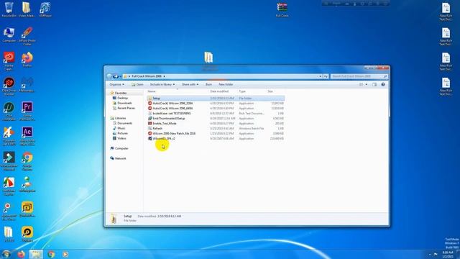The image size is (460, 259).
Task: Switch to File Explorer on the taskbar
Action: click(x=36, y=254)
